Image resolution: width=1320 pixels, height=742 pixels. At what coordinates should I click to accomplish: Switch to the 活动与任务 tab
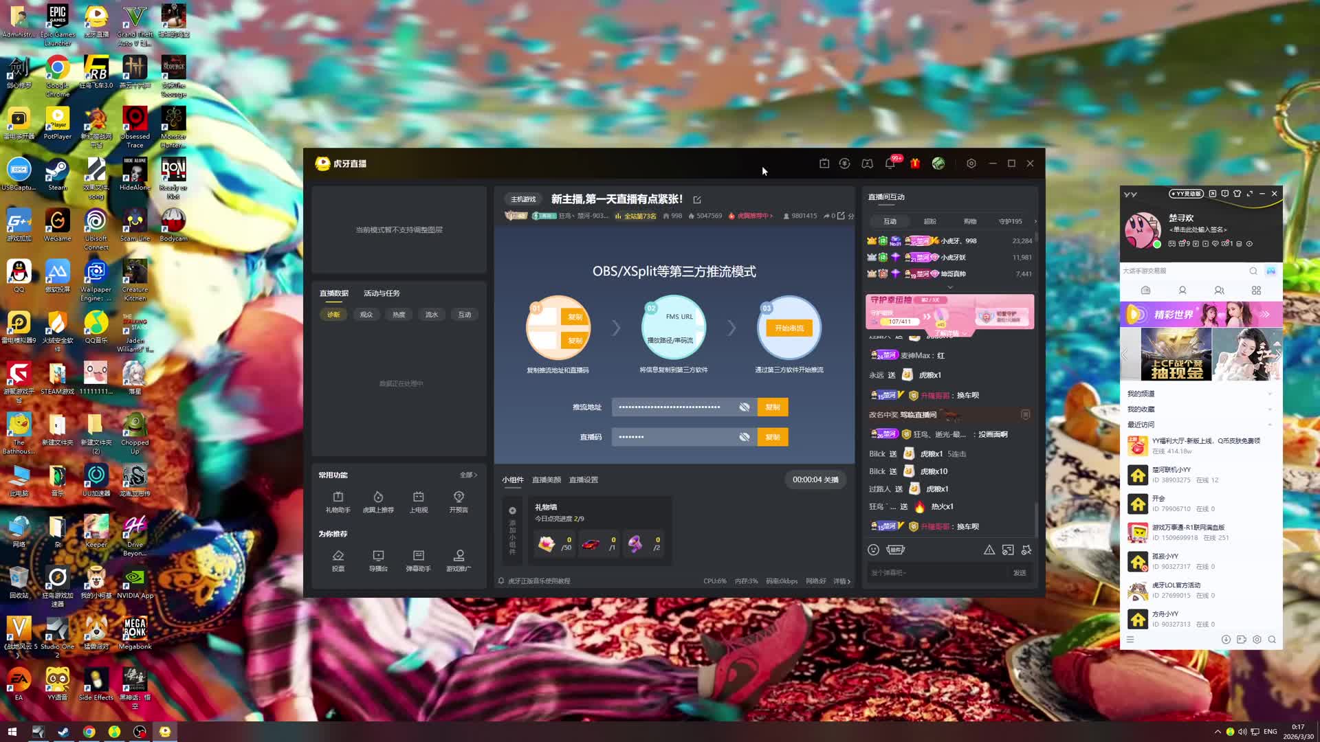point(382,293)
